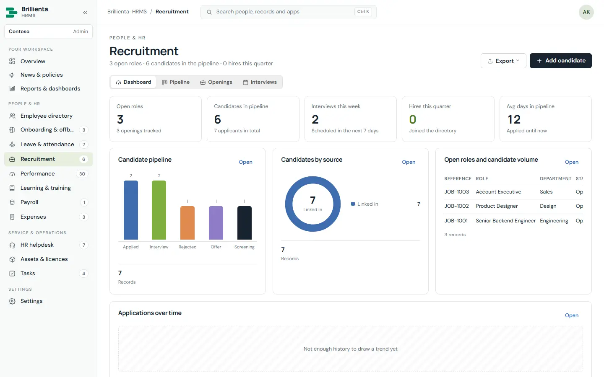Viewport: 604px width, 377px height.
Task: Switch to the Pipeline tab
Action: (x=176, y=82)
